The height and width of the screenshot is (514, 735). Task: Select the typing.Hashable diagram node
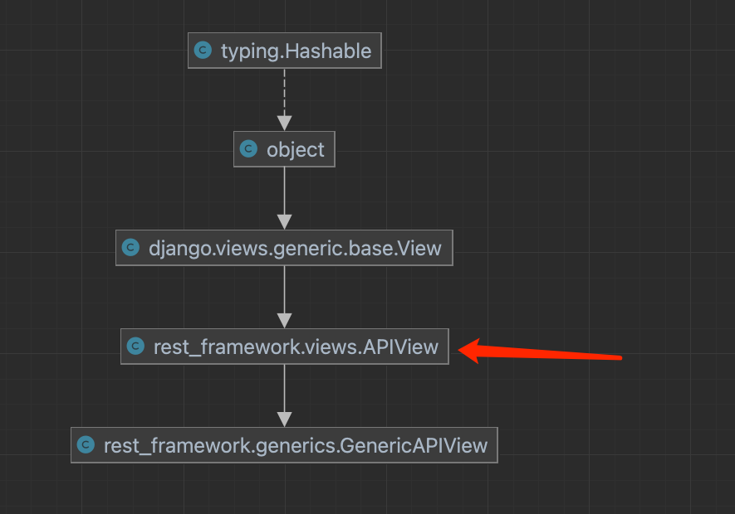tap(284, 50)
